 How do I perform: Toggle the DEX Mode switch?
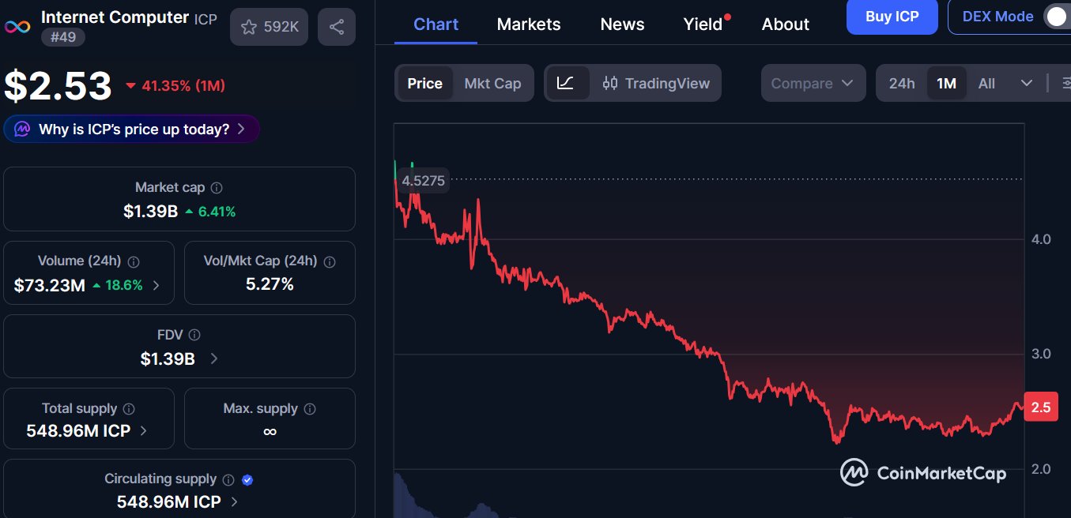pos(1057,17)
